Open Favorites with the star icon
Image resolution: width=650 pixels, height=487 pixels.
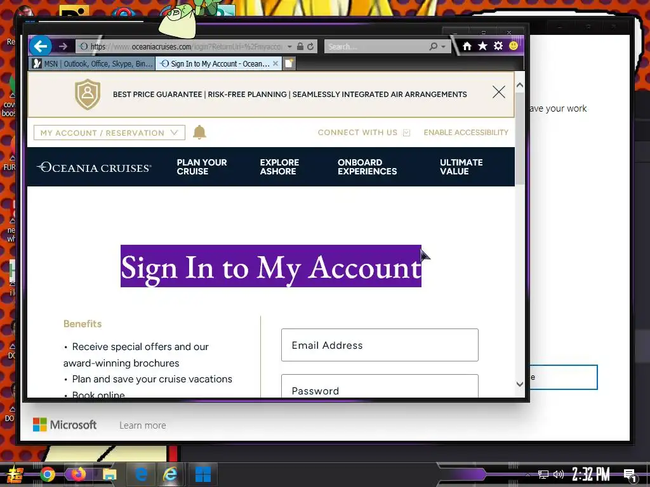[x=482, y=46]
